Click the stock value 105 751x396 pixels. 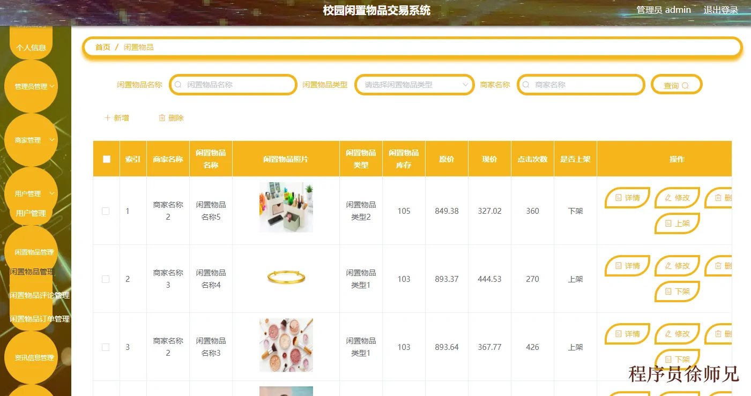pos(404,211)
